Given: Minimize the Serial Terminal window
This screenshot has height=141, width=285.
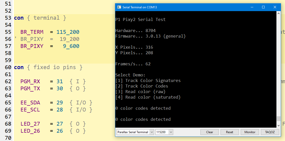Looking at the screenshot, I should click(252, 7).
